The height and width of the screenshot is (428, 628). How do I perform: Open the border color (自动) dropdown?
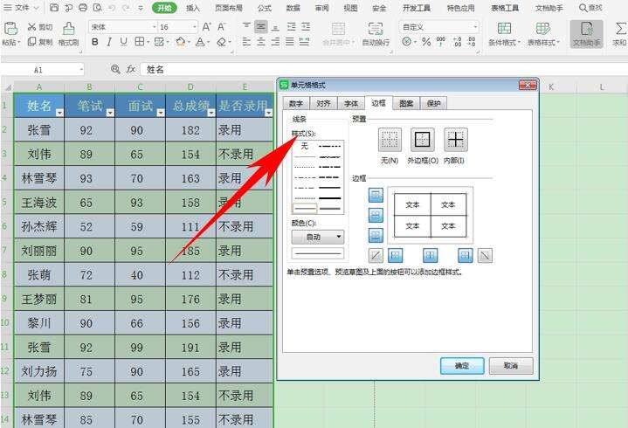(317, 237)
